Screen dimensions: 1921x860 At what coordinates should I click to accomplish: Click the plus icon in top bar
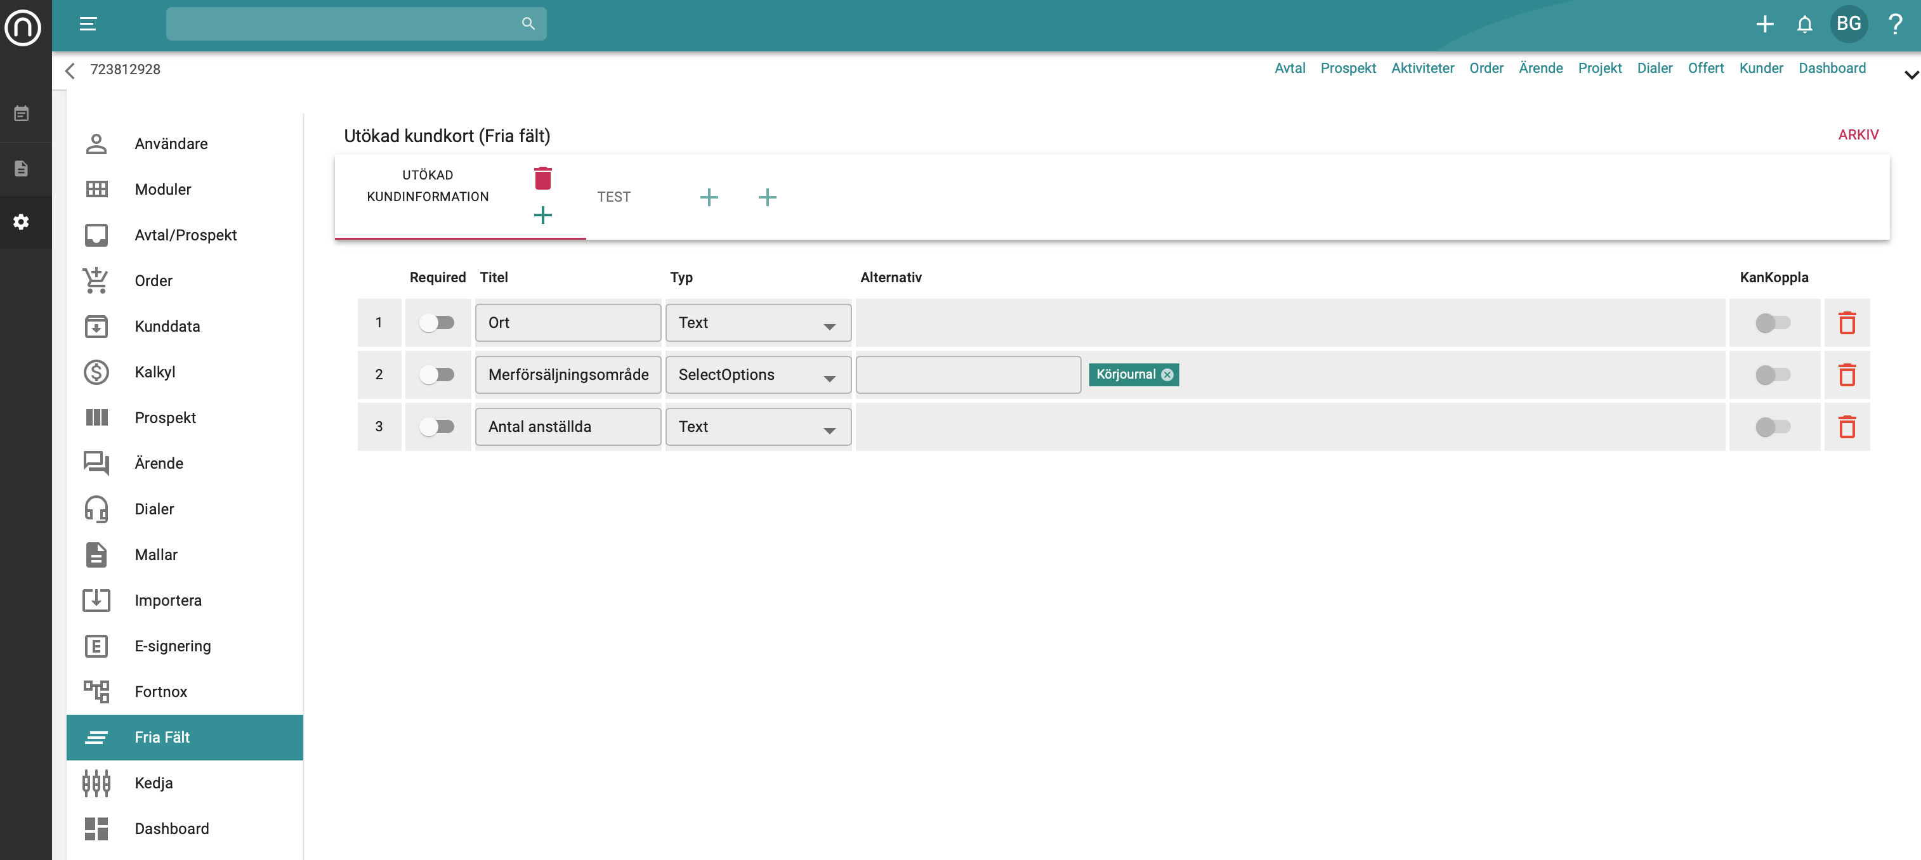click(1764, 24)
